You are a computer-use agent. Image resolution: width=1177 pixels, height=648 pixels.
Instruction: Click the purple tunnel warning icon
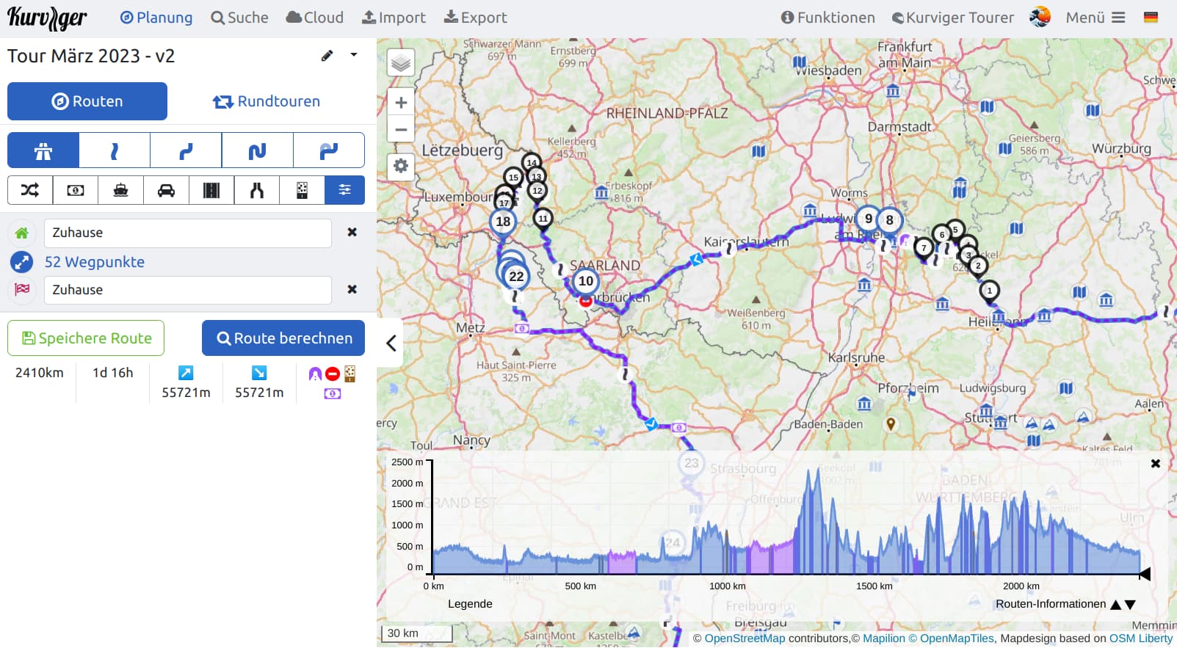(x=315, y=374)
